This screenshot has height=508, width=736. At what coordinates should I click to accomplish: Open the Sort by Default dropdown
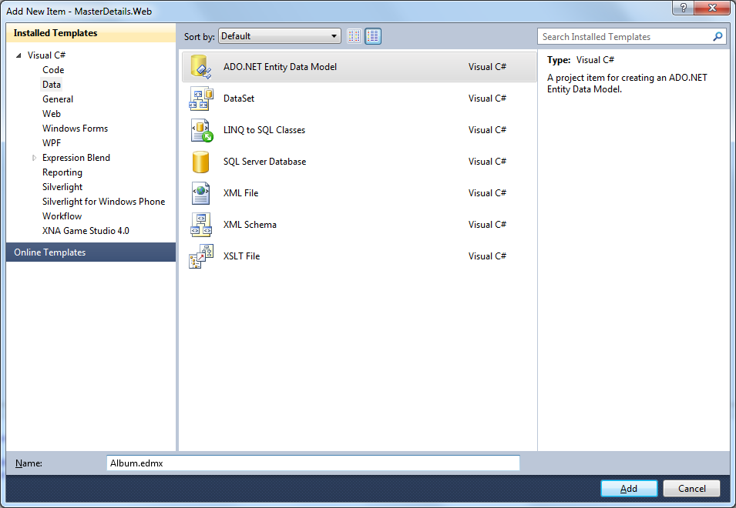click(279, 36)
